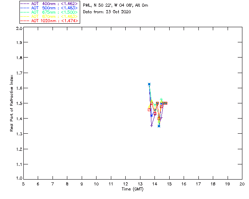Click the 5 tick on the time axis
Screen dimensions: 249x199
[x=23, y=183]
